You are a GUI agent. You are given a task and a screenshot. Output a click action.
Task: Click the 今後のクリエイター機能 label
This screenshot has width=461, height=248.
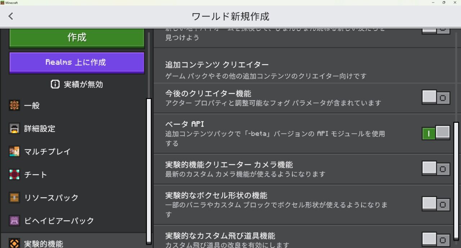point(208,94)
